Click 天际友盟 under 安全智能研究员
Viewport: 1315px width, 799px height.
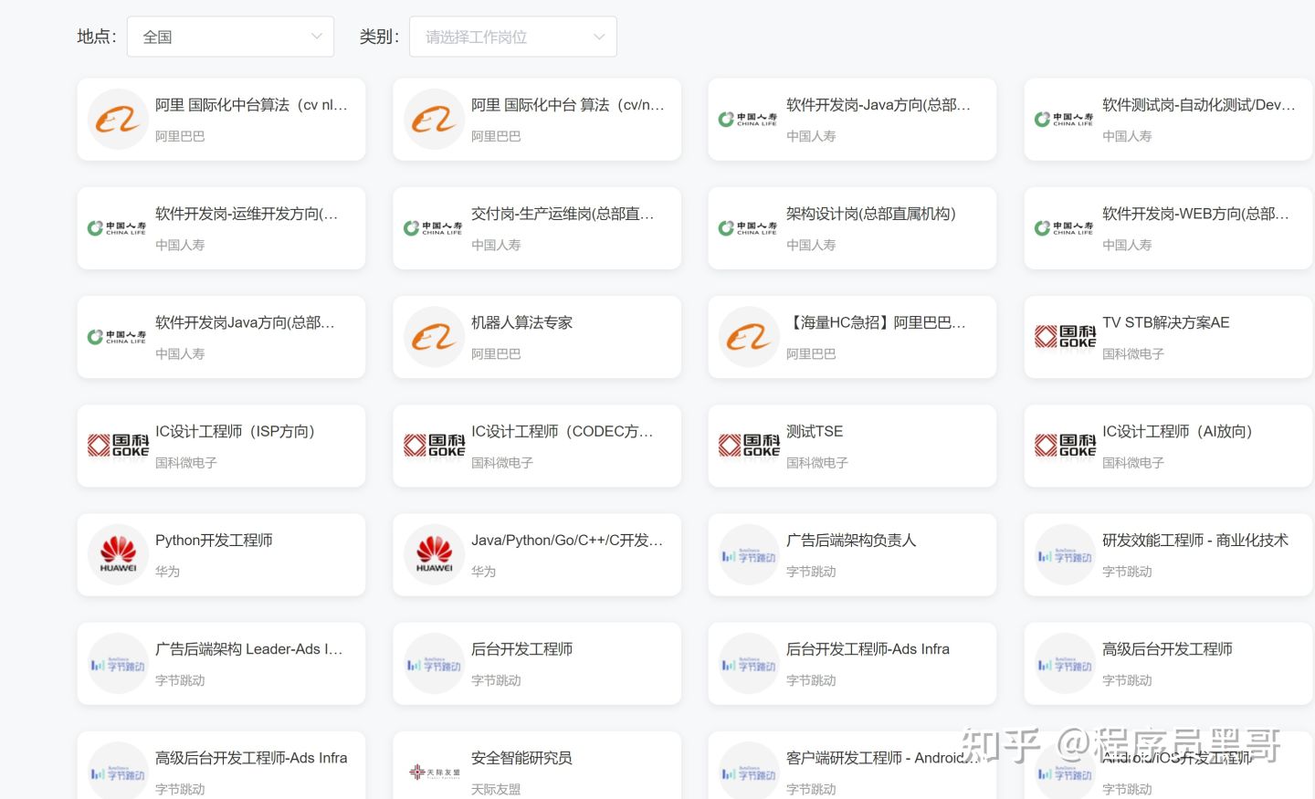click(x=496, y=789)
